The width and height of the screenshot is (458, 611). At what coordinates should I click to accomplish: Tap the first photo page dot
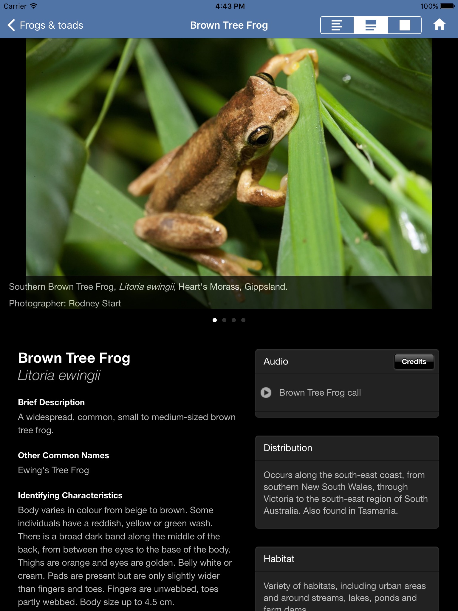point(215,320)
